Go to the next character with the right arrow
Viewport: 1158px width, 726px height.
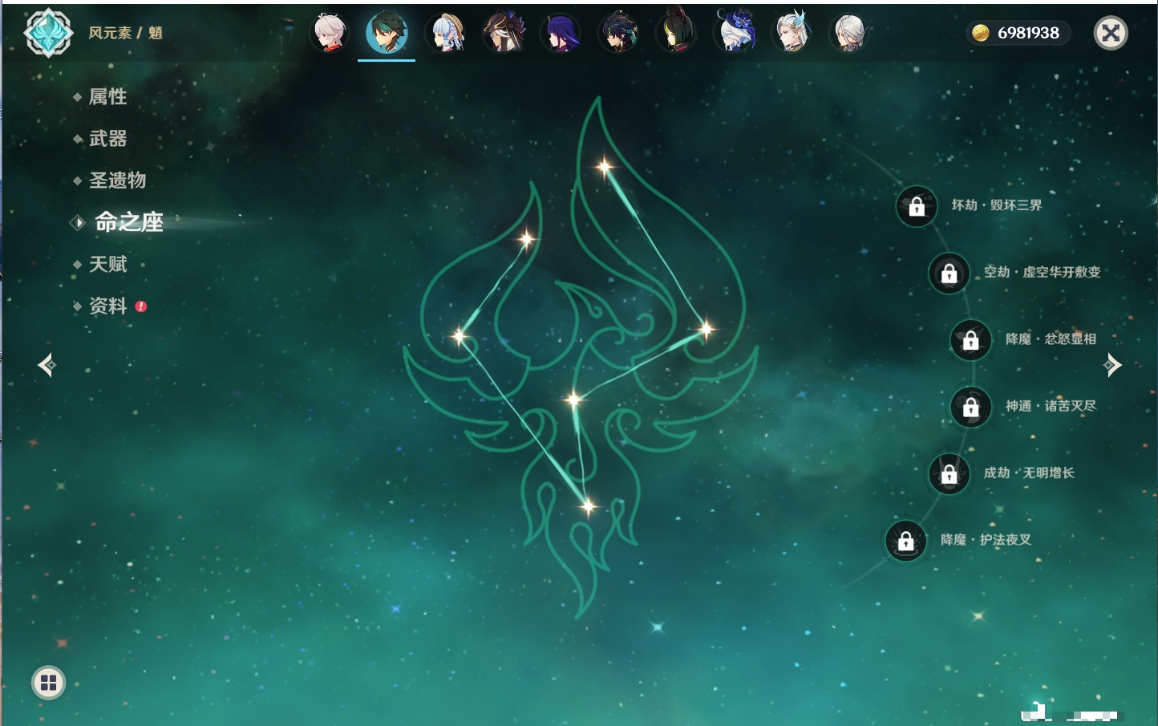tap(1112, 365)
